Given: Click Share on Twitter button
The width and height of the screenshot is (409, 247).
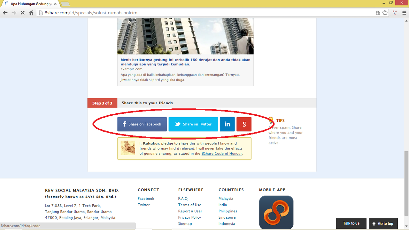Looking at the screenshot, I should pos(193,124).
